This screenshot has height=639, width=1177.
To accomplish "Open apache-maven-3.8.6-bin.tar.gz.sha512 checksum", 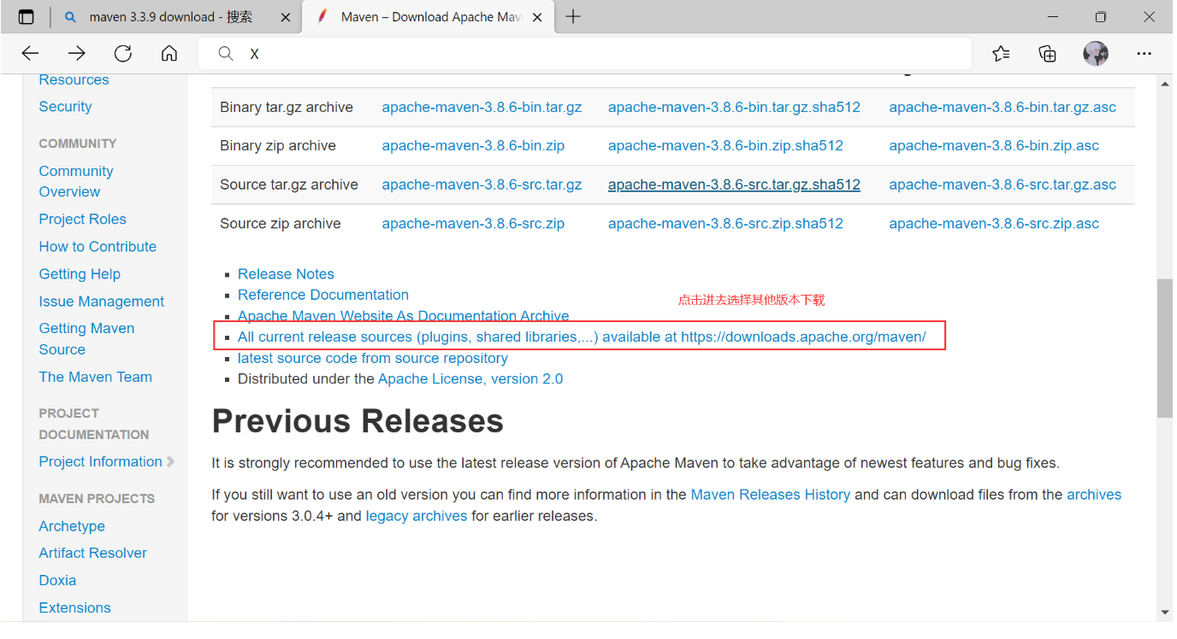I will pos(734,107).
